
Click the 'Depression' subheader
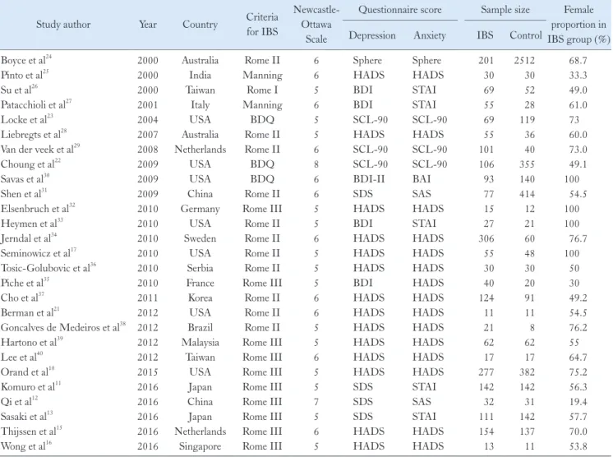[x=372, y=35]
